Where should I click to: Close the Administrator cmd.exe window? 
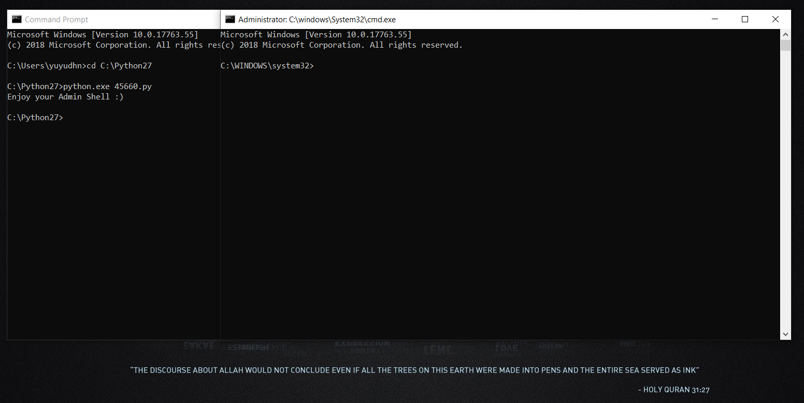pos(776,19)
